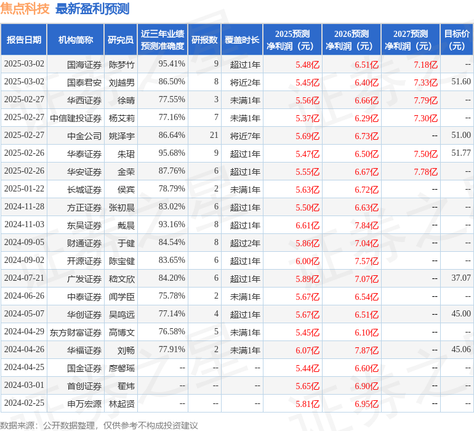This screenshot has height=431, width=474.
Task: Select the 覆盖时长 column header
Action: click(242, 40)
